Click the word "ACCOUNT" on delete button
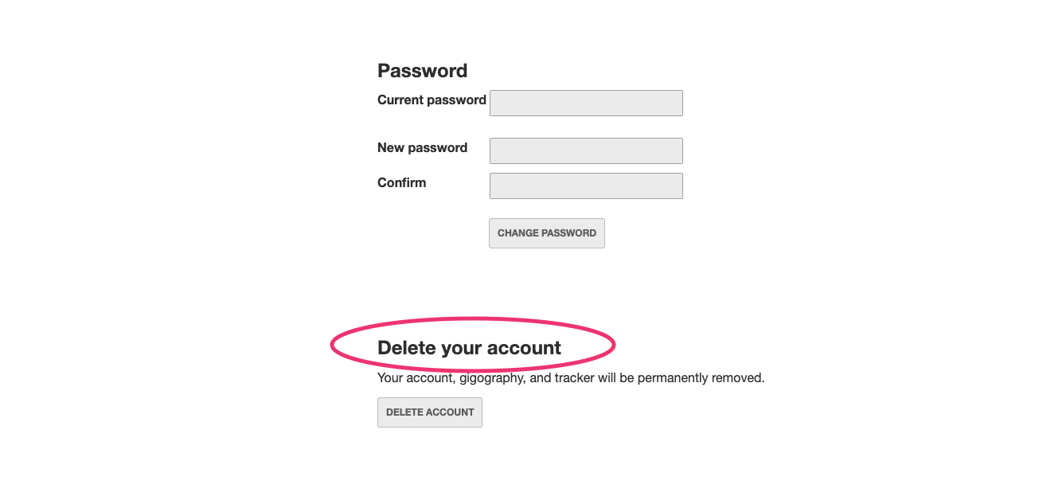 point(450,412)
